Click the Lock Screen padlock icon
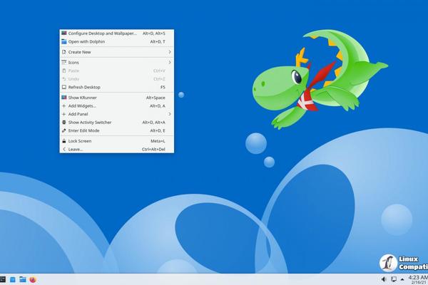Viewport: 428px width, 285px height. [64, 141]
